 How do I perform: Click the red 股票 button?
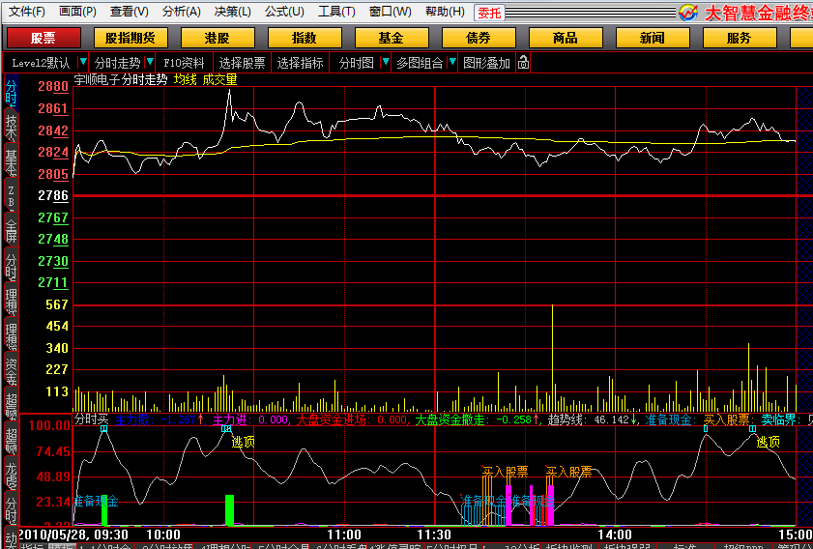(44, 38)
